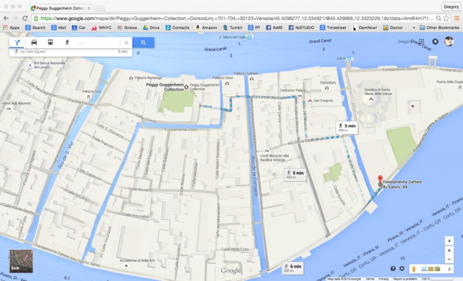The image size is (463, 281).
Task: Open the Other Bookmarks folder
Action: (x=439, y=27)
